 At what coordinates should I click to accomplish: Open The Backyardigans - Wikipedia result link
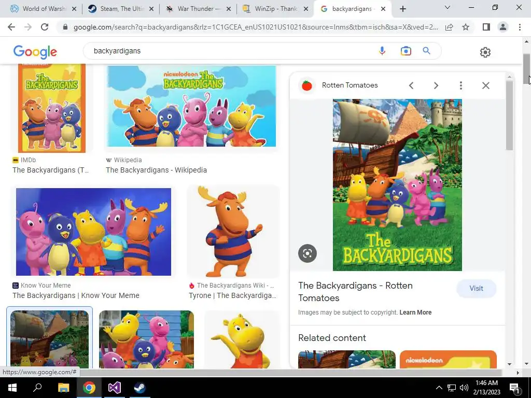point(156,170)
